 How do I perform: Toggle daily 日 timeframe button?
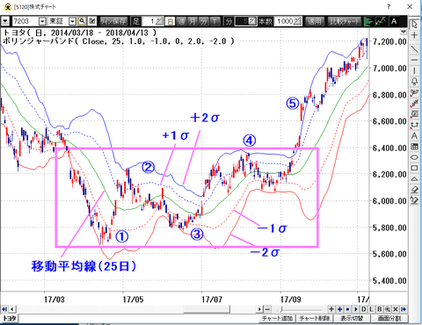click(x=170, y=21)
